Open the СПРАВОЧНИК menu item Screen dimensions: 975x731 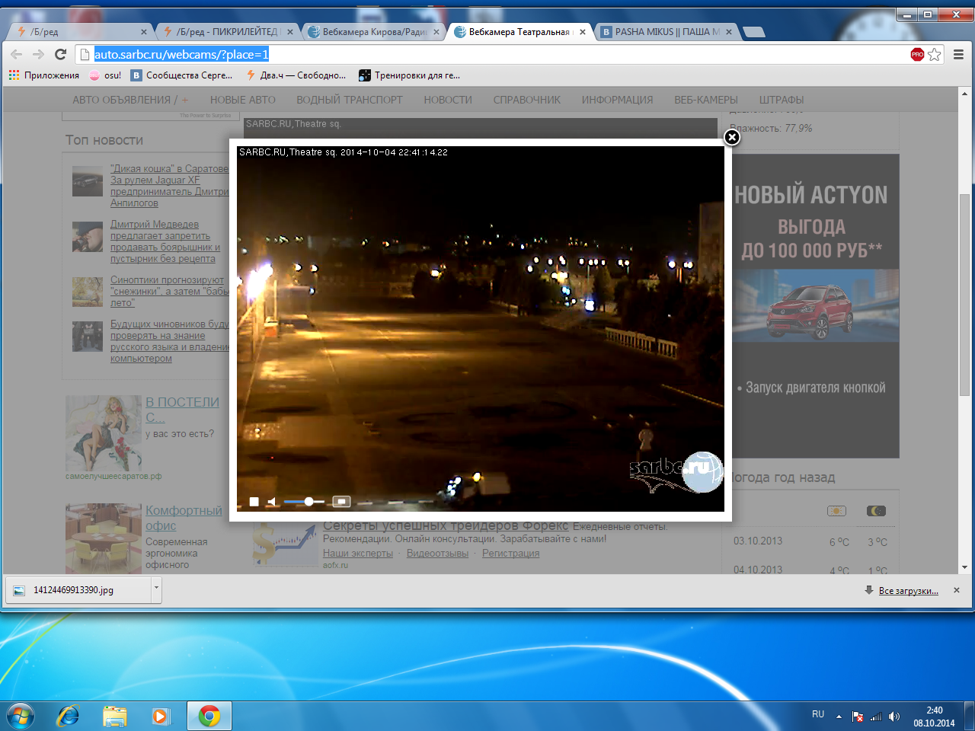pos(527,100)
